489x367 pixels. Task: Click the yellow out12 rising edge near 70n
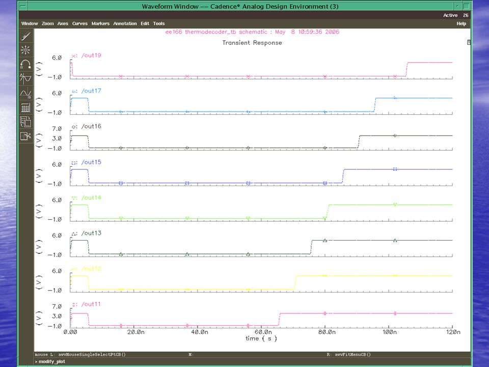tap(295, 283)
